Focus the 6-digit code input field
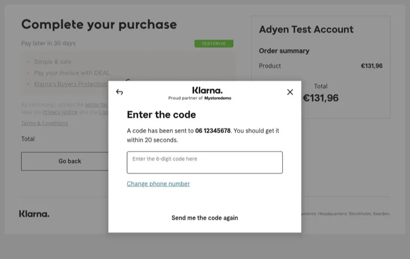The image size is (410, 259). tap(204, 162)
